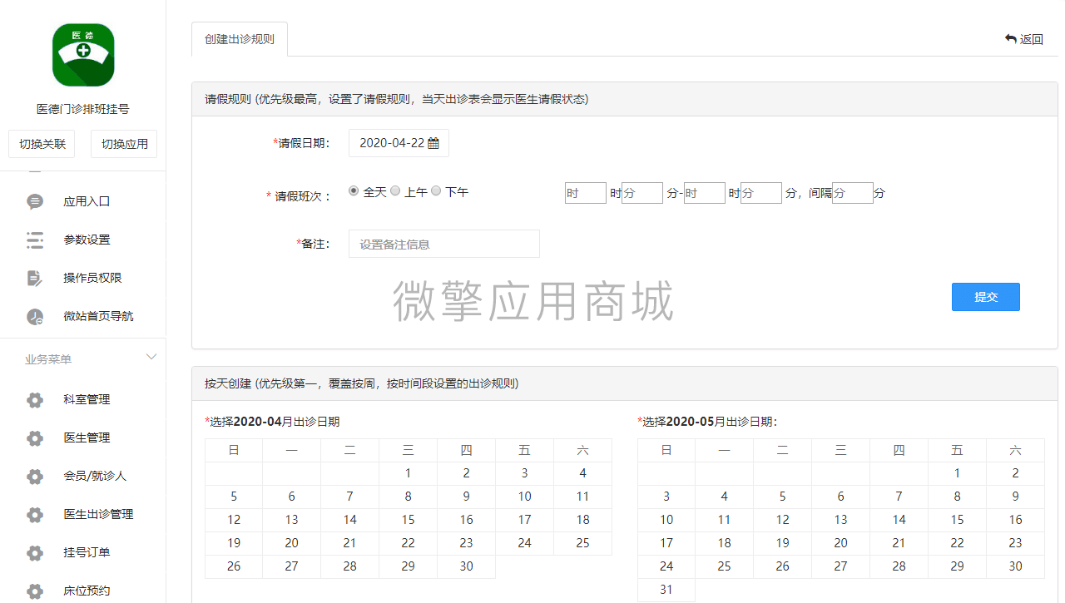Select May 4 in 2020-05 calendar

point(724,497)
